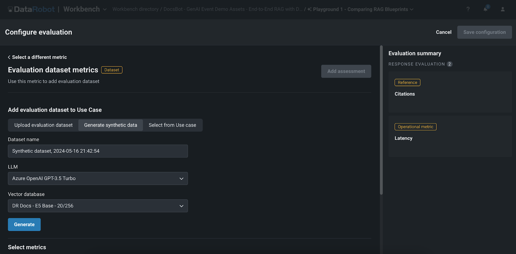
Task: Open the help question mark icon
Action: pyautogui.click(x=468, y=9)
